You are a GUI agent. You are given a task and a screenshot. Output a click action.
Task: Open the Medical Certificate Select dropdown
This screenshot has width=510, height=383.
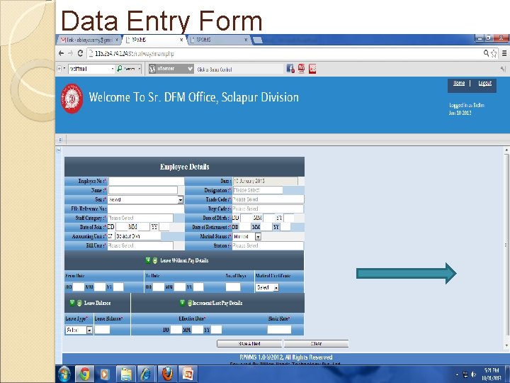(x=267, y=287)
